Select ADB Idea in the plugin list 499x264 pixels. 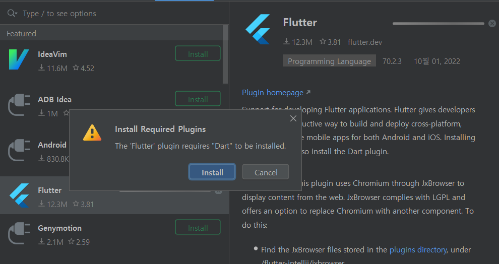click(54, 100)
